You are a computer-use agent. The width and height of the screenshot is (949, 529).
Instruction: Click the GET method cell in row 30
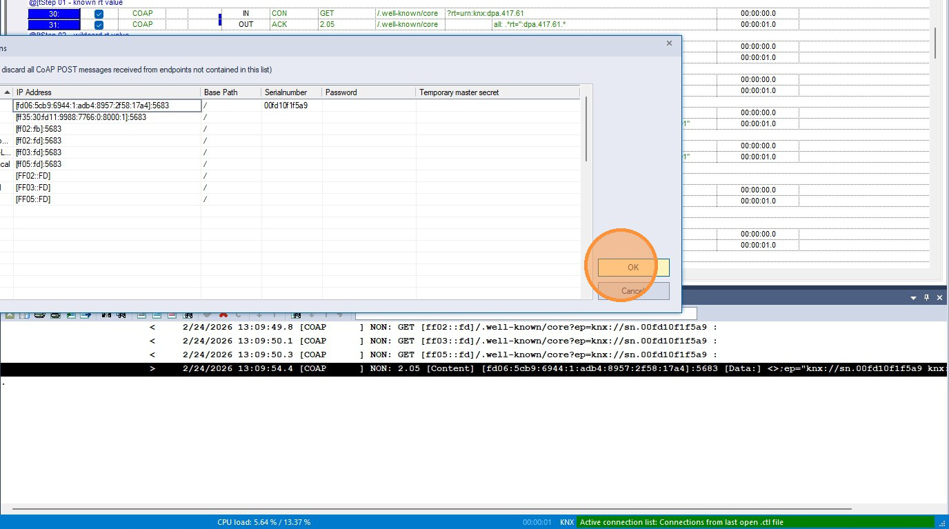(x=346, y=14)
